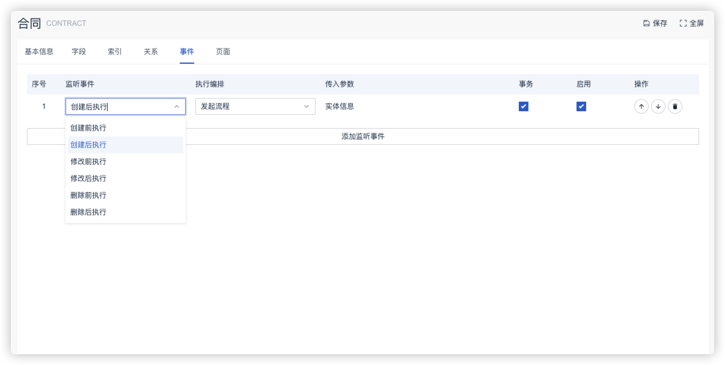
Task: Uncheck the 启用 checkbox
Action: coord(581,106)
